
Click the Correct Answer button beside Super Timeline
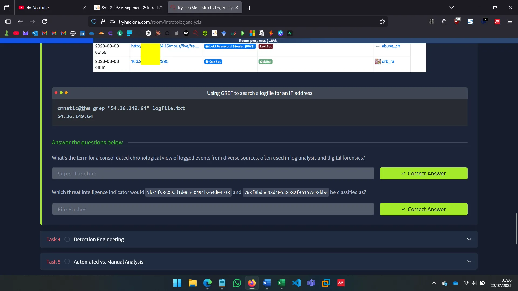tap(423, 173)
